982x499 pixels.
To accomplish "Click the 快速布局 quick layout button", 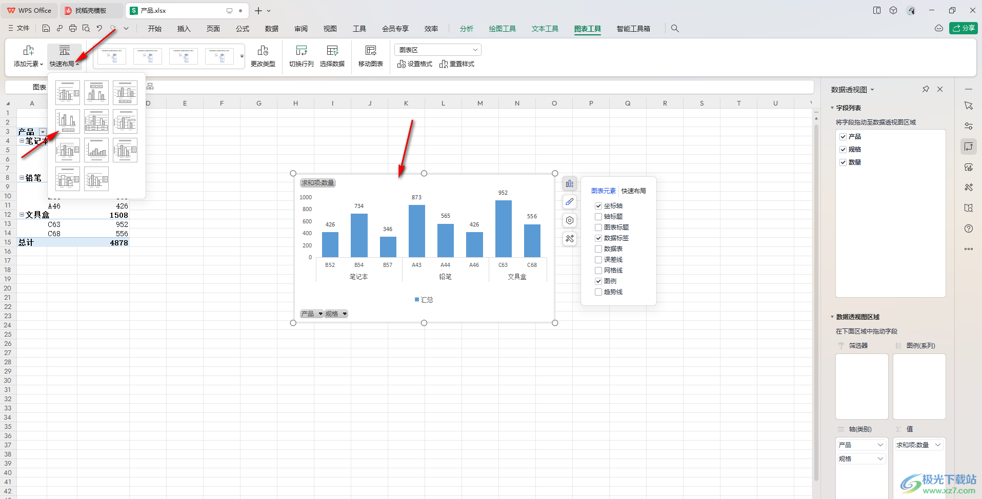I will (65, 56).
